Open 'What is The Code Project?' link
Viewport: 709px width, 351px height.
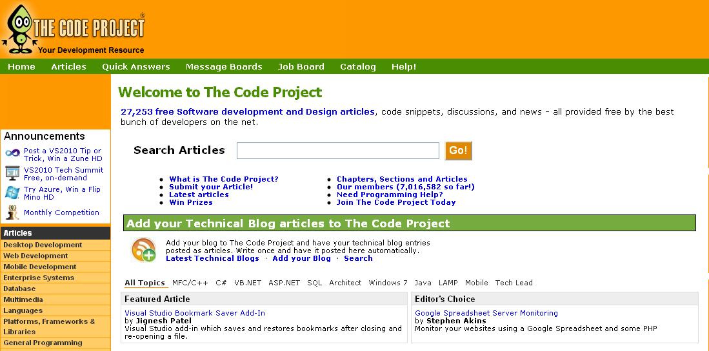(x=224, y=179)
